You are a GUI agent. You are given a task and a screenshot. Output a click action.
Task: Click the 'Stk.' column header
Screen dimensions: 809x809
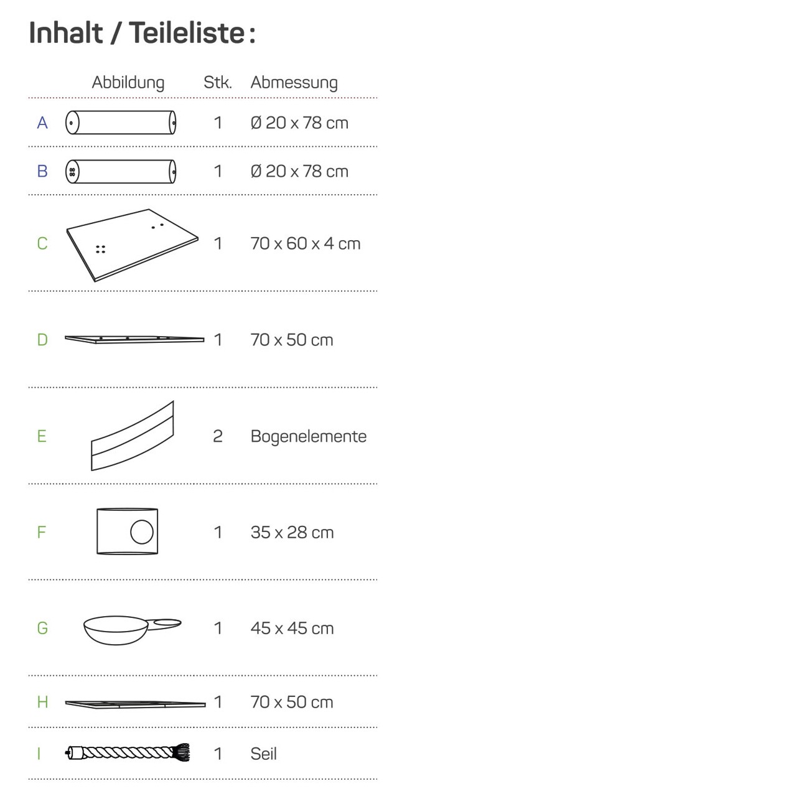click(x=218, y=82)
